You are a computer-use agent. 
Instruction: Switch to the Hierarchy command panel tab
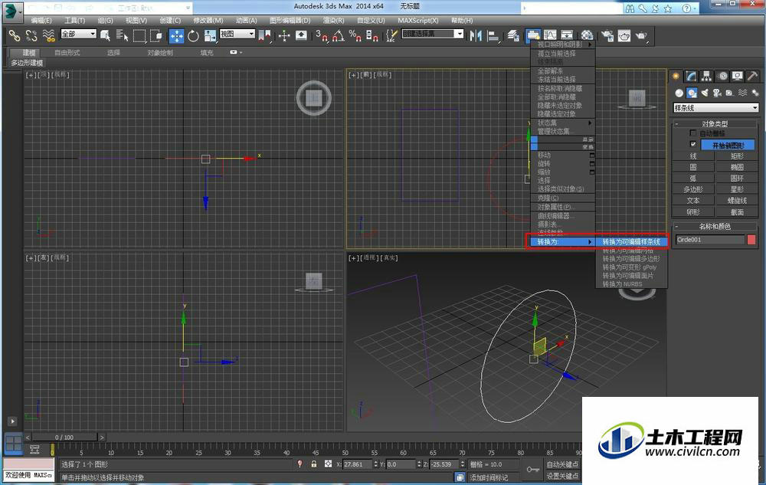pyautogui.click(x=706, y=76)
